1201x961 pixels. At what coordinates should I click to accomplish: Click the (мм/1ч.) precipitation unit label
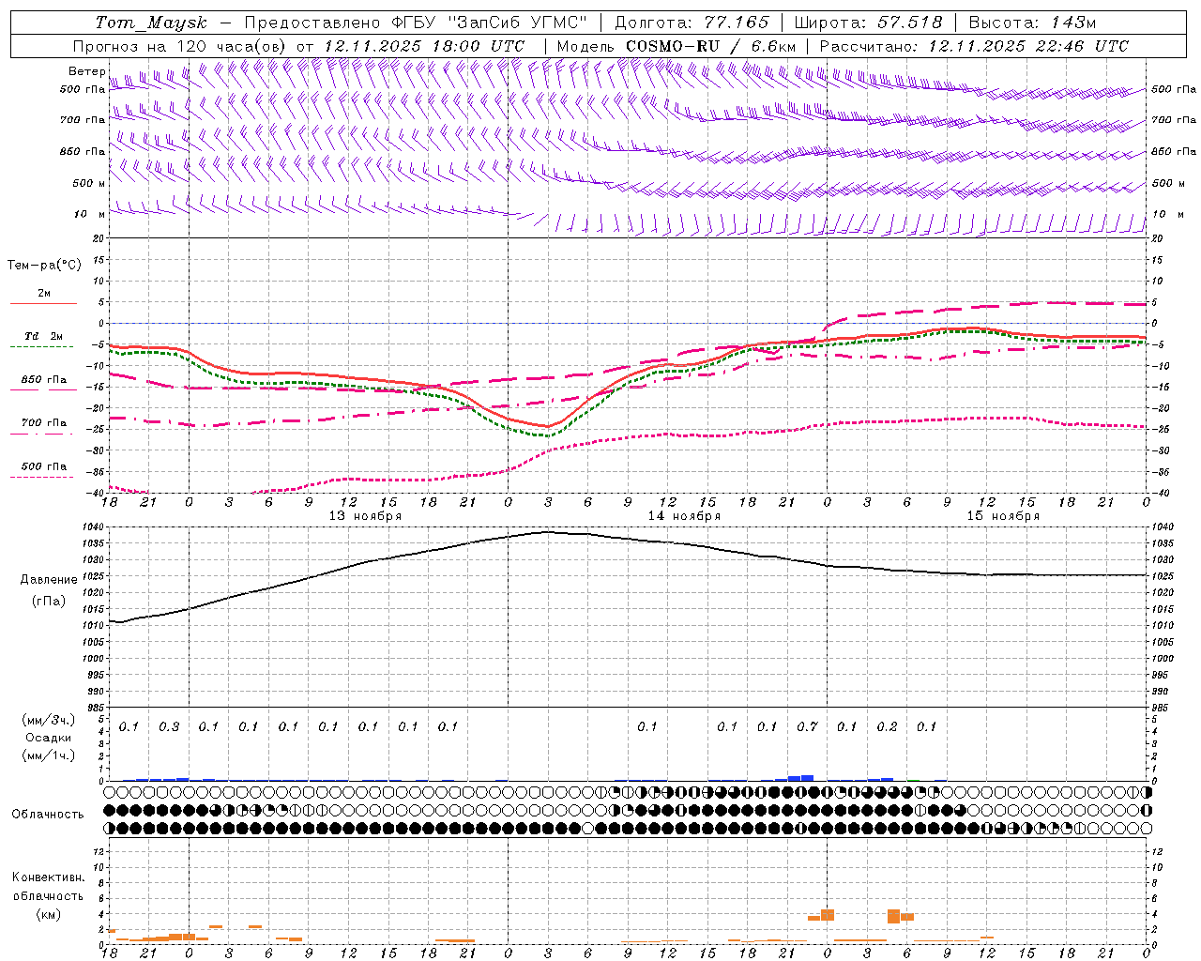[x=49, y=755]
